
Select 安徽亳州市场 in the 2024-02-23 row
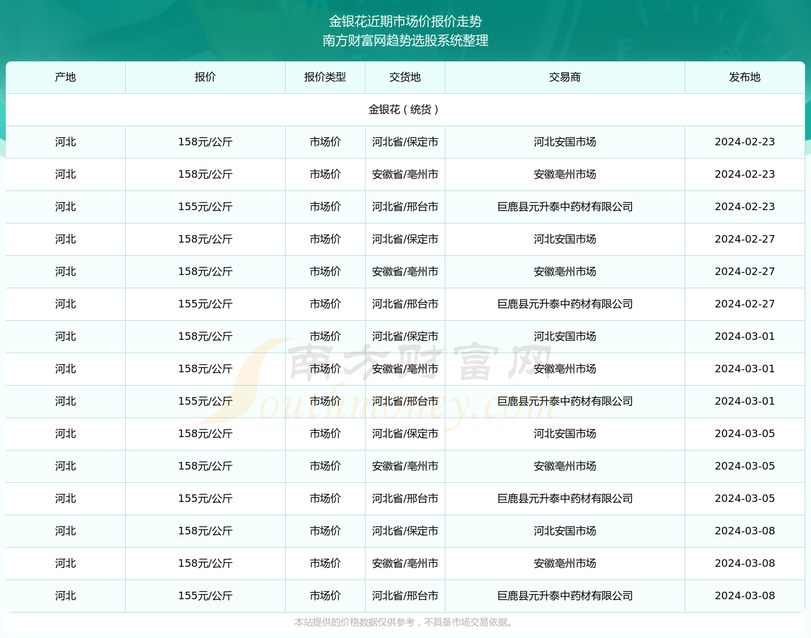[565, 174]
